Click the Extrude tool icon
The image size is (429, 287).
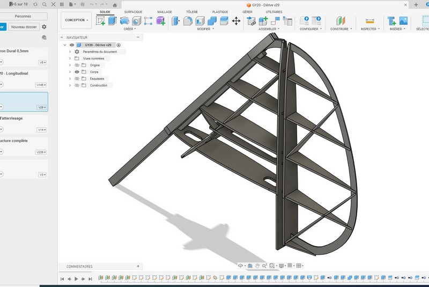[112, 21]
